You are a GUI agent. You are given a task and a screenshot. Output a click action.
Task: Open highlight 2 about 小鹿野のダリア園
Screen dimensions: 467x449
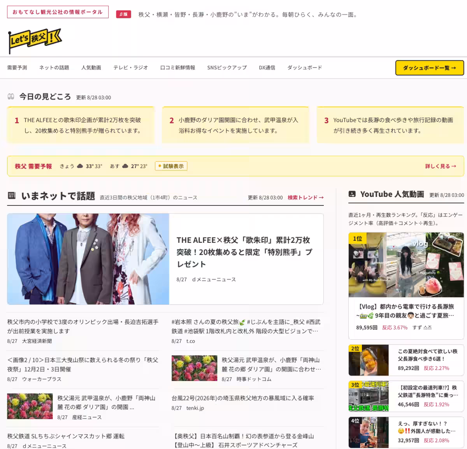(235, 125)
